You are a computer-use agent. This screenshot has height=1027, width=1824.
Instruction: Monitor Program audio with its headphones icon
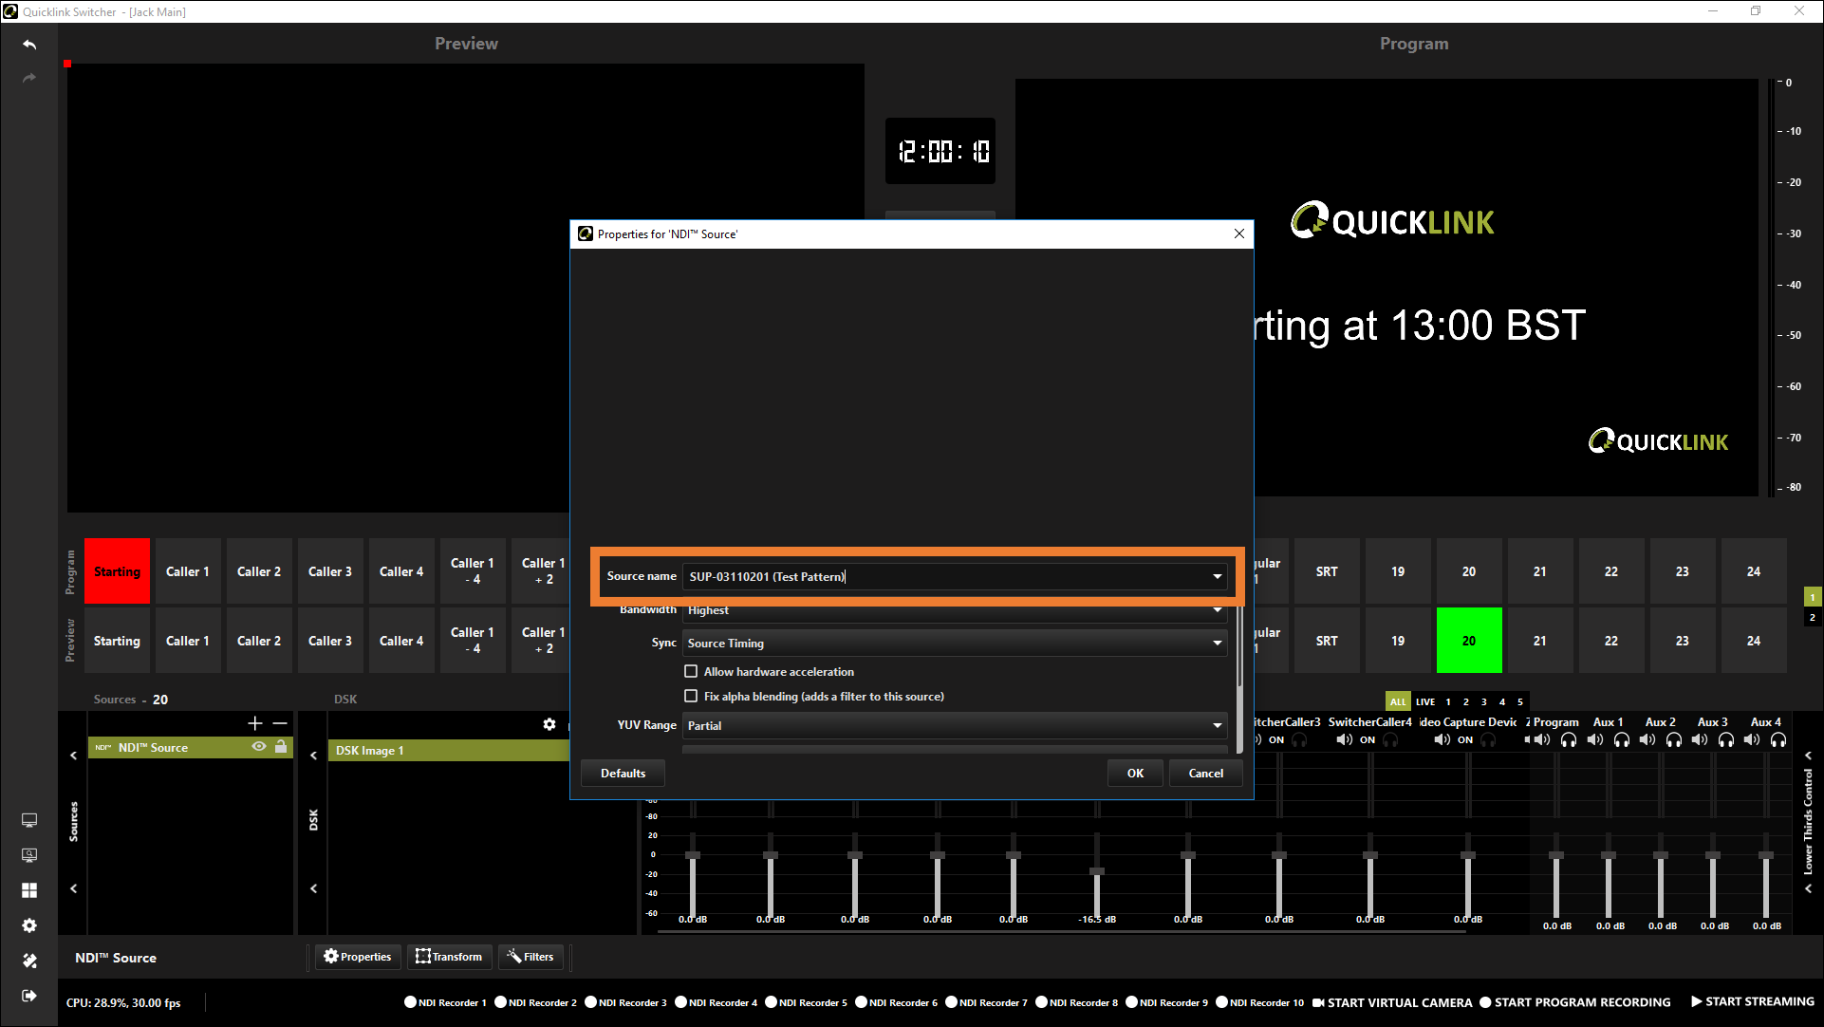click(x=1569, y=739)
